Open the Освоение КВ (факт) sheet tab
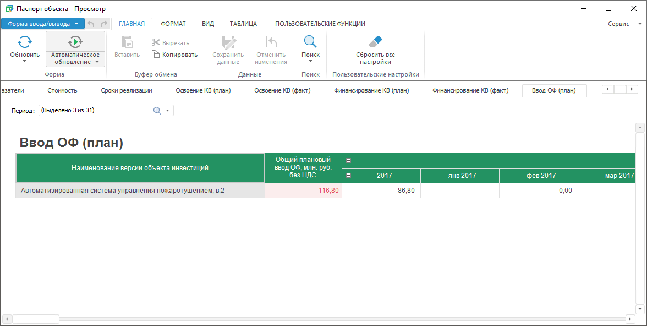Viewport: 647px width, 326px height. (282, 90)
